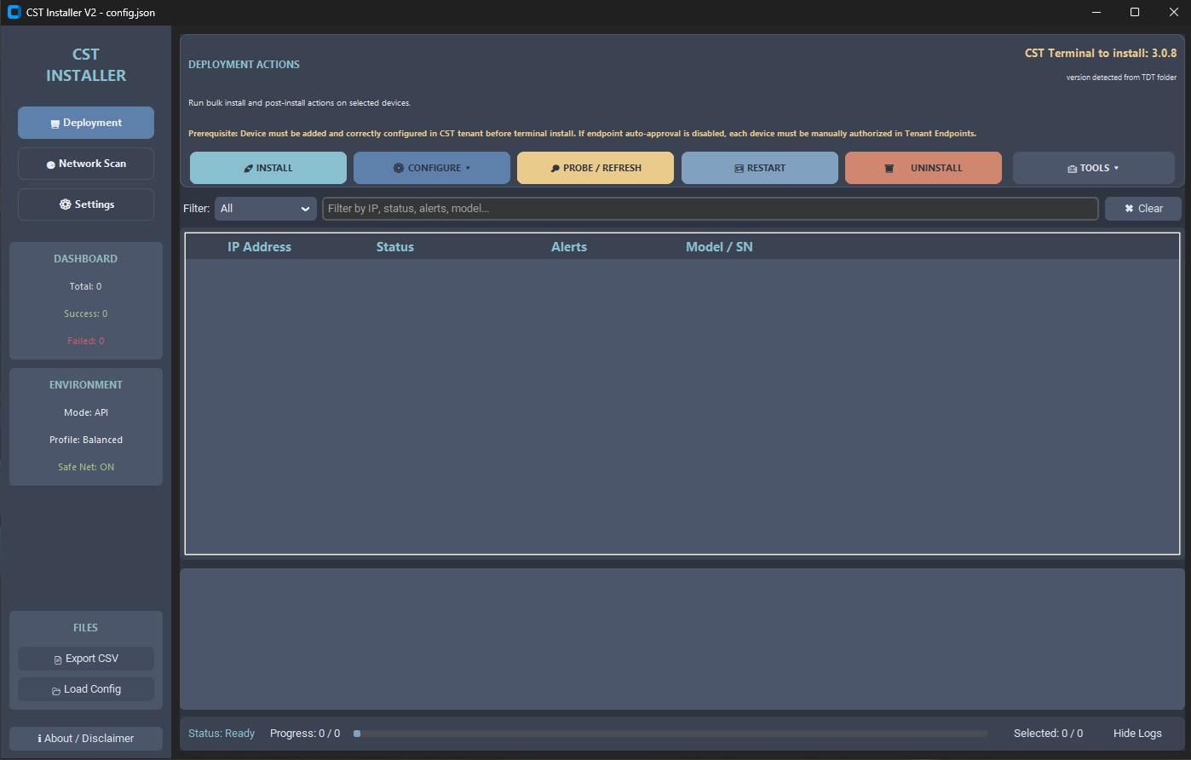This screenshot has height=760, width=1191.
Task: Click the Restart button icon
Action: pyautogui.click(x=739, y=169)
